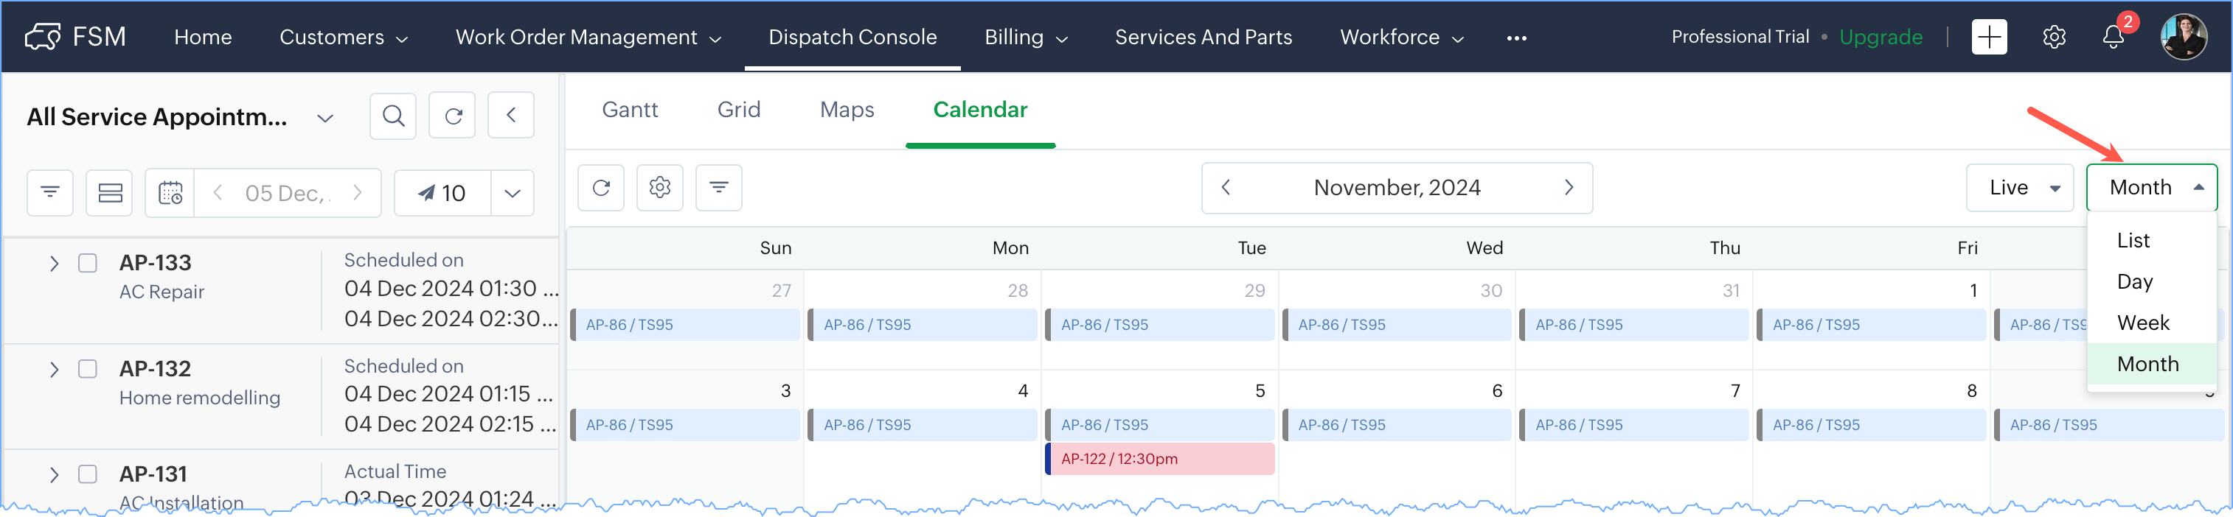Expand All Service Appointments view dropdown
The height and width of the screenshot is (517, 2233).
(x=325, y=118)
